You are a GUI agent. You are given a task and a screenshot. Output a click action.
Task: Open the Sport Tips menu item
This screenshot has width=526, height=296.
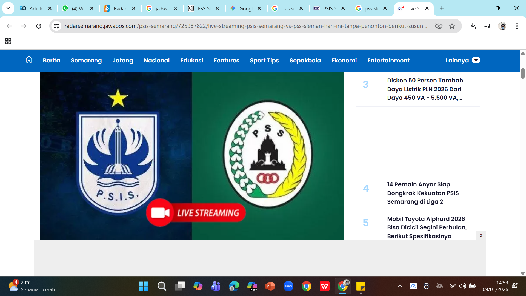264,61
